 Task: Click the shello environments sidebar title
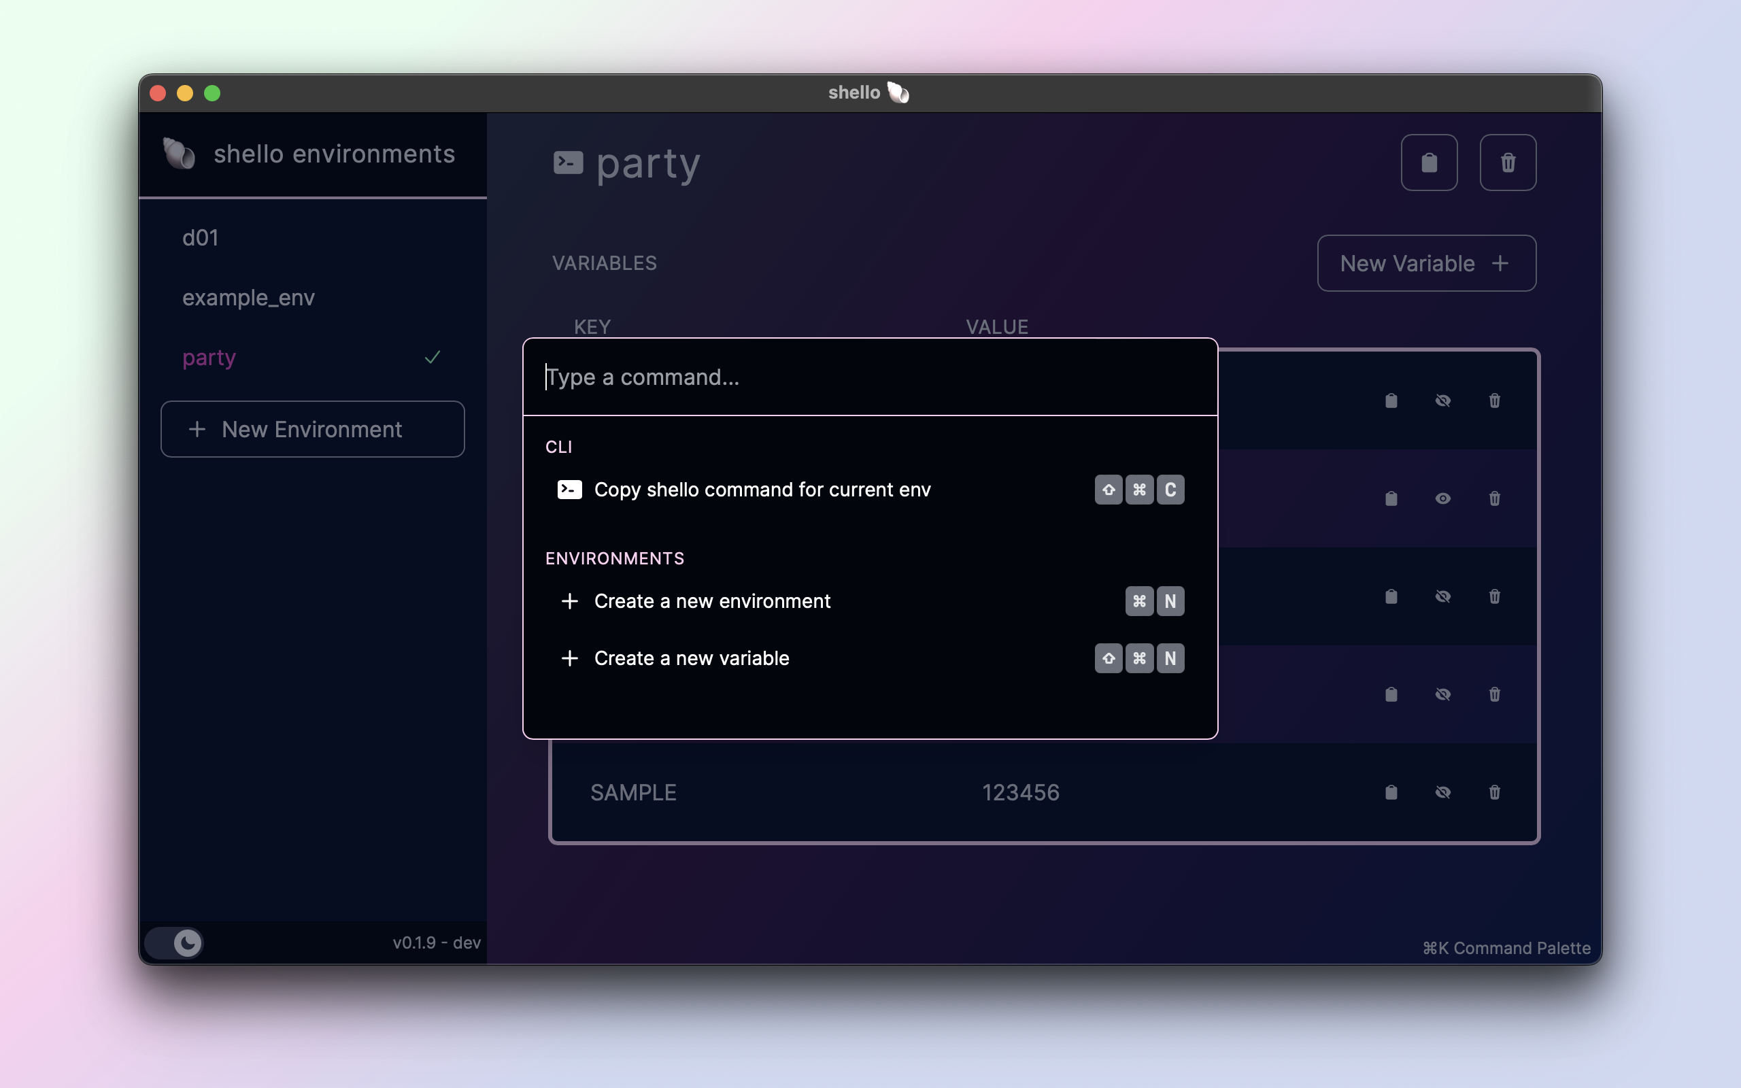(x=335, y=153)
